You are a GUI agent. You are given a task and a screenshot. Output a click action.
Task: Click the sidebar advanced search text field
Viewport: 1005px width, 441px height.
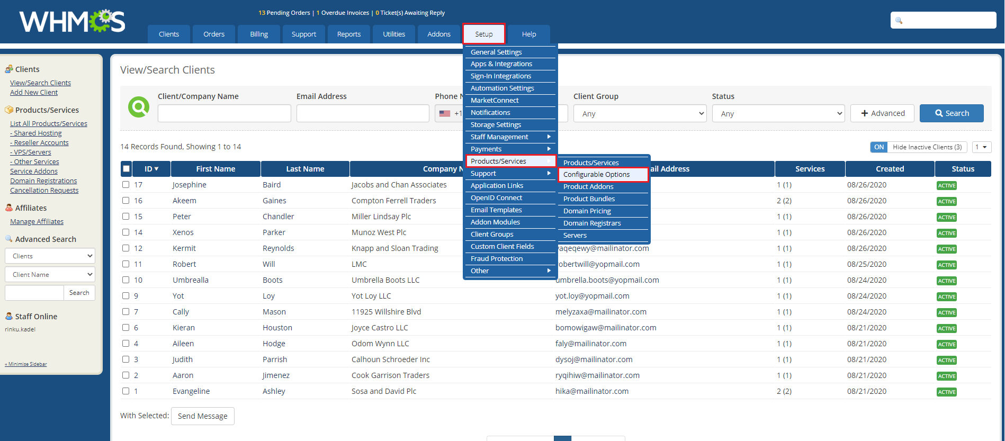34,293
